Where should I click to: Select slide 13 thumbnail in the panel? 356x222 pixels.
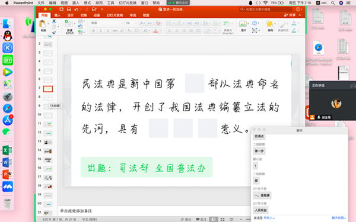[x=48, y=142]
